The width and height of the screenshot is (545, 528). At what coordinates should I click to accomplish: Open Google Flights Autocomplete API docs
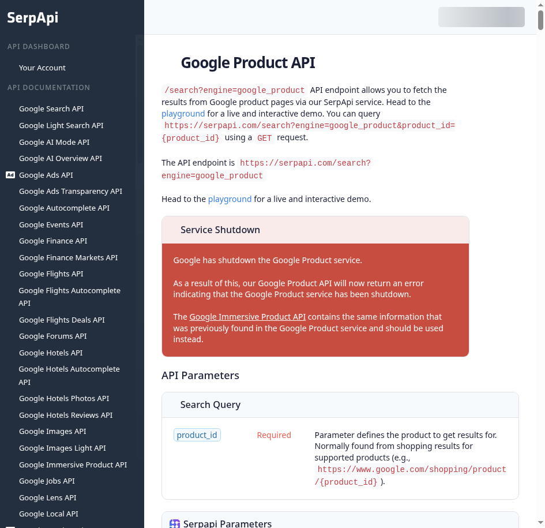pyautogui.click(x=70, y=297)
